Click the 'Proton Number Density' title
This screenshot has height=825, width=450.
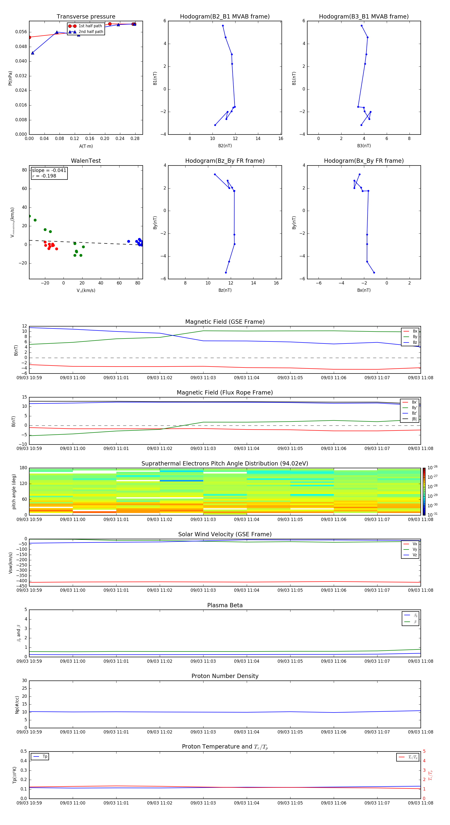pos(225,676)
